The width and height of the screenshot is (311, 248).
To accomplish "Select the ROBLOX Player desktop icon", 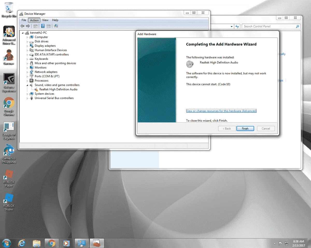I will tap(9, 178).
